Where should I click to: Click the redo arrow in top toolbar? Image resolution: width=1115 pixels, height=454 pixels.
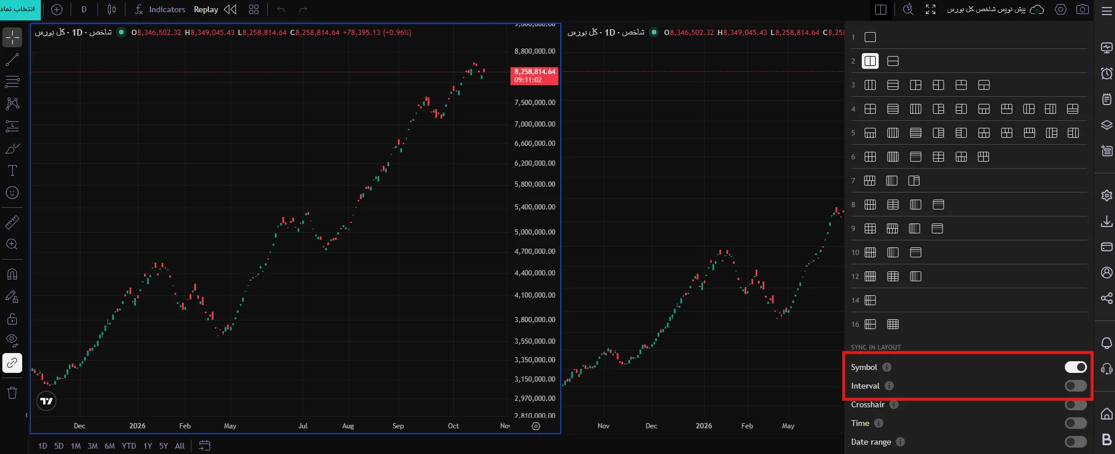pos(303,9)
